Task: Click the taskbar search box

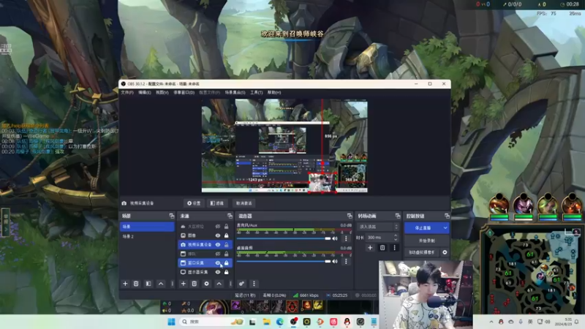Action: pyautogui.click(x=211, y=322)
